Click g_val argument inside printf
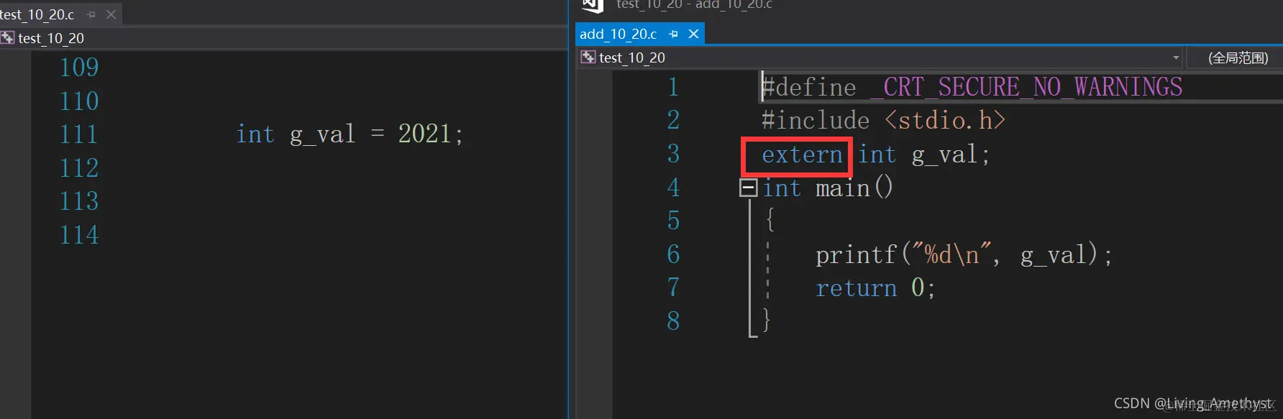Screen dimensions: 1283x419 point(1053,256)
